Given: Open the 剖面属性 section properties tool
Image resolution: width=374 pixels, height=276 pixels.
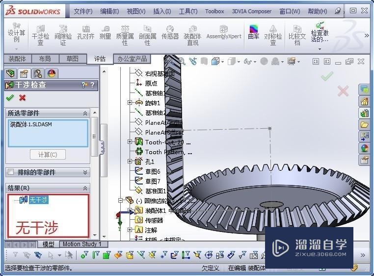Looking at the screenshot, I should click(x=147, y=36).
